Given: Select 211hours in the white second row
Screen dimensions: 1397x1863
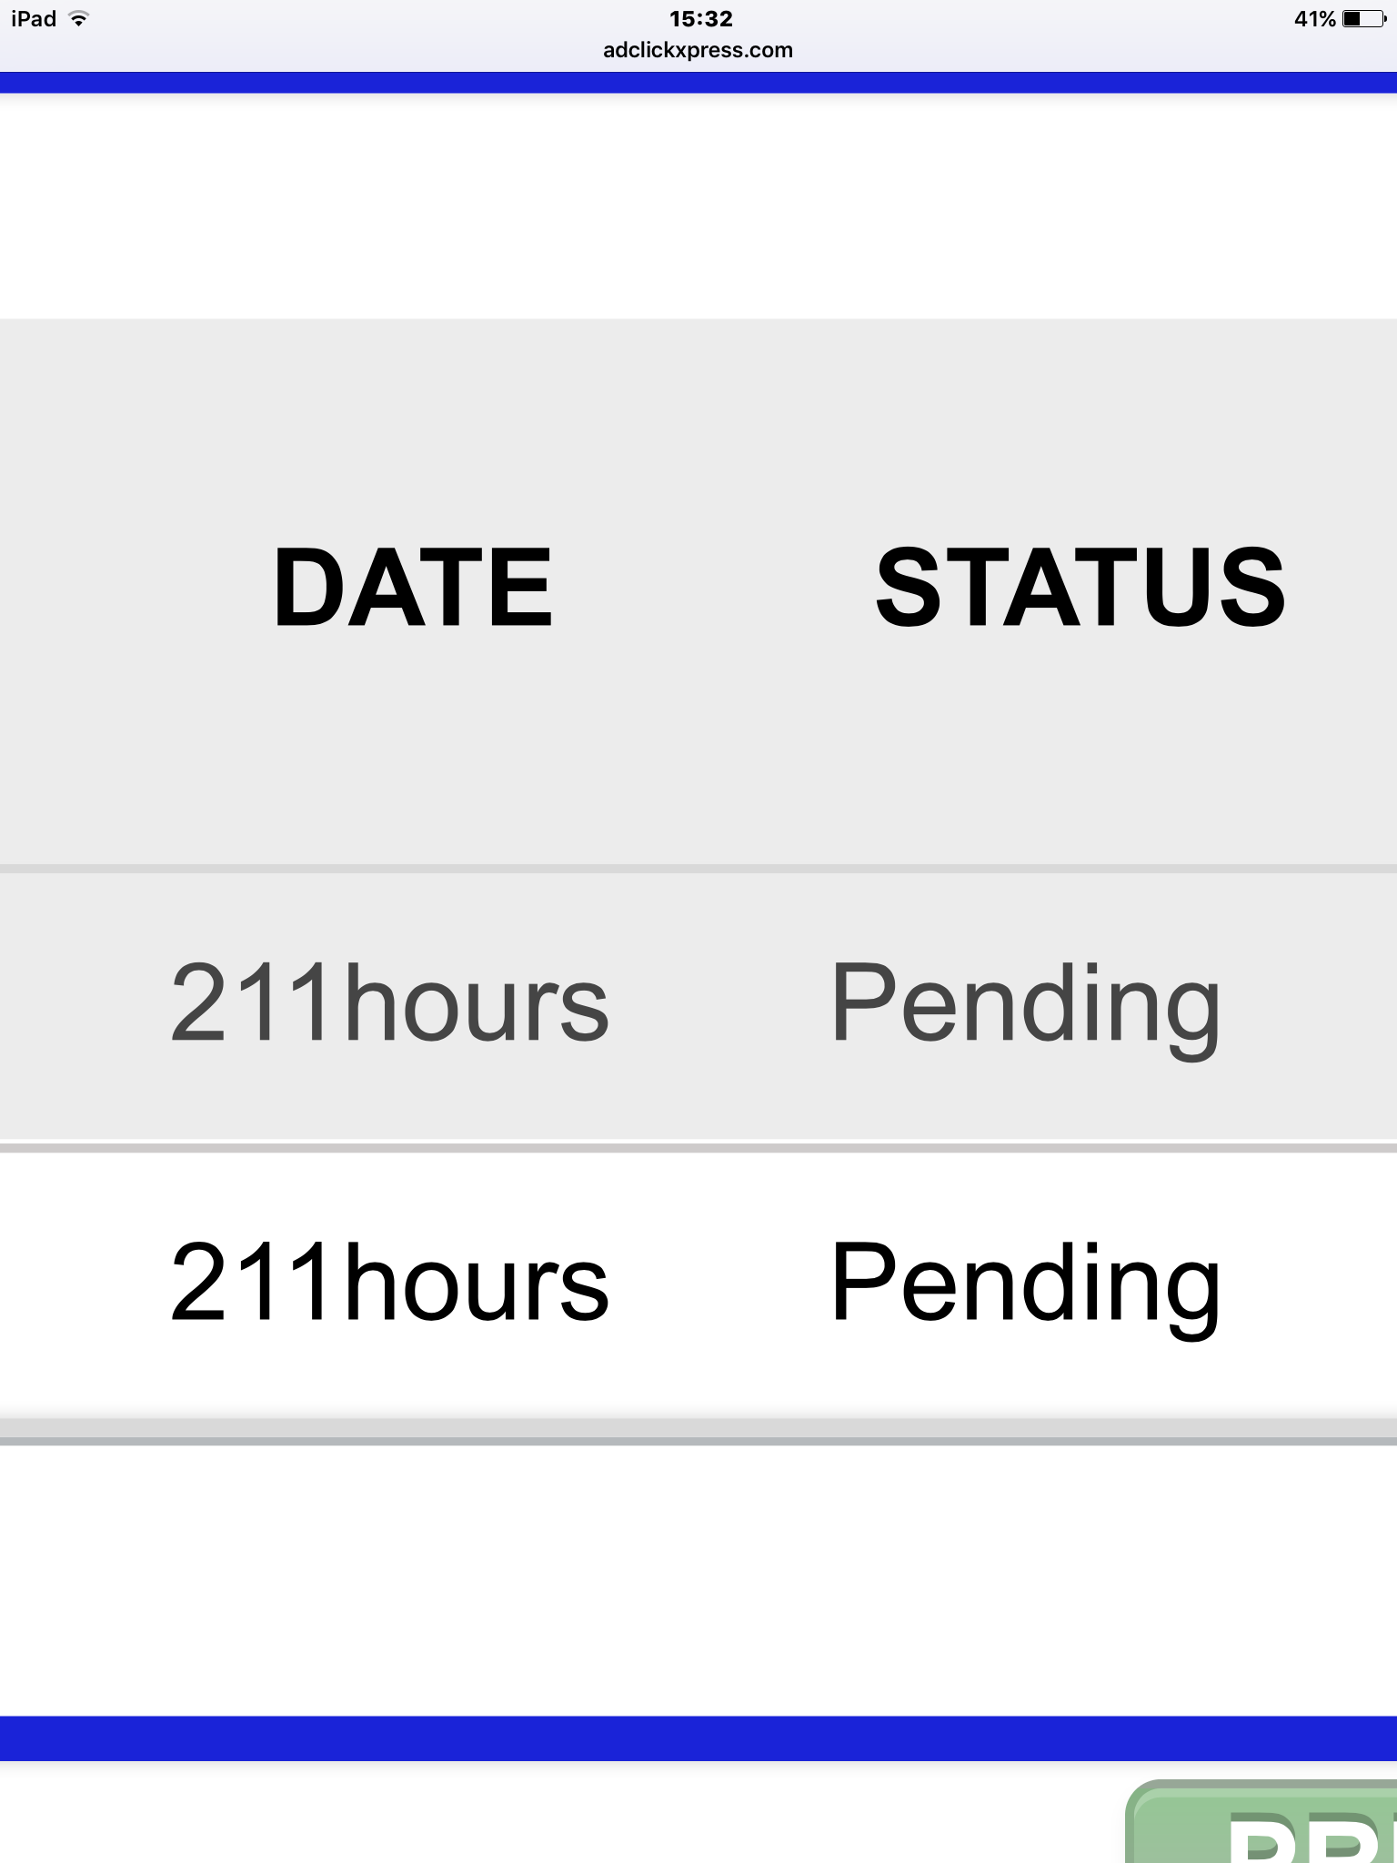Looking at the screenshot, I should (389, 1283).
